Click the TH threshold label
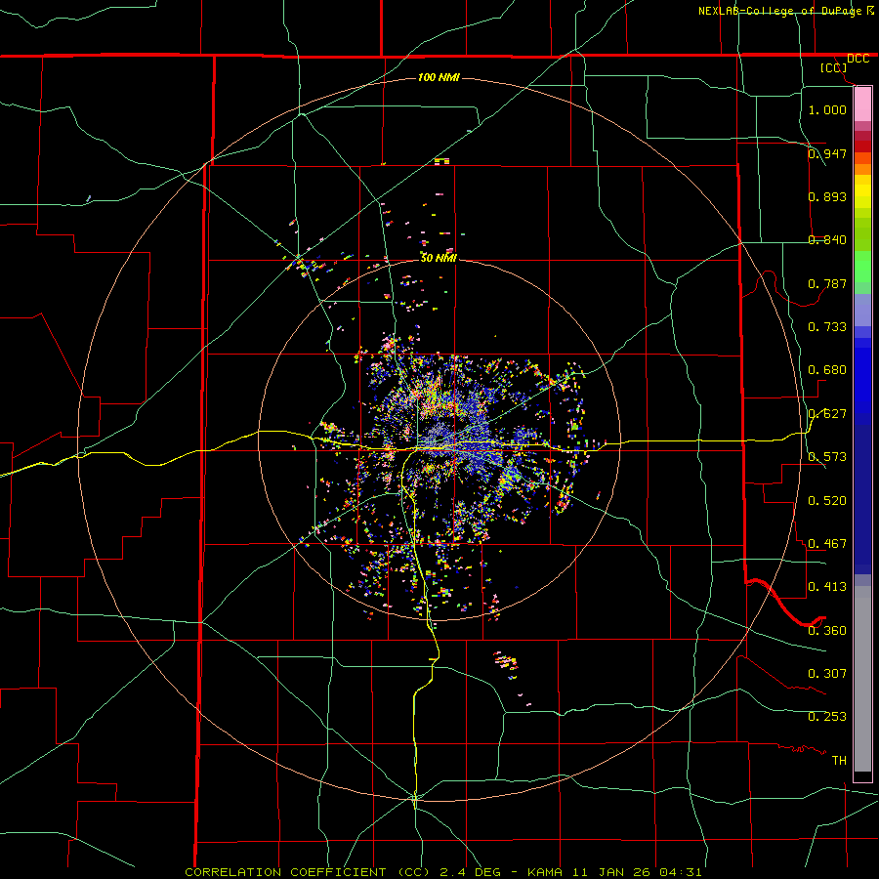This screenshot has height=879, width=879. (x=839, y=761)
